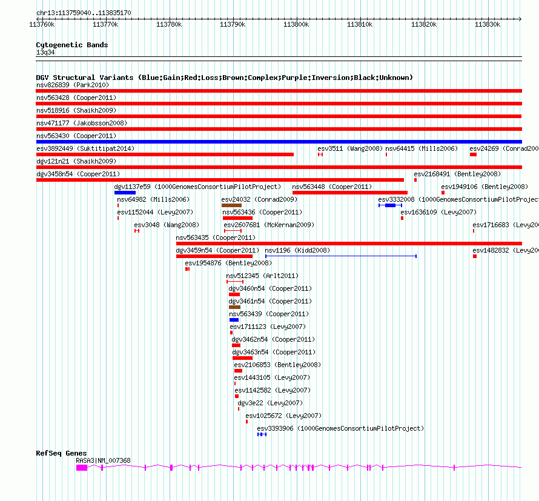Select variant dgv3463n54 (Cooper2011)
539x501 pixels.
tap(274, 352)
